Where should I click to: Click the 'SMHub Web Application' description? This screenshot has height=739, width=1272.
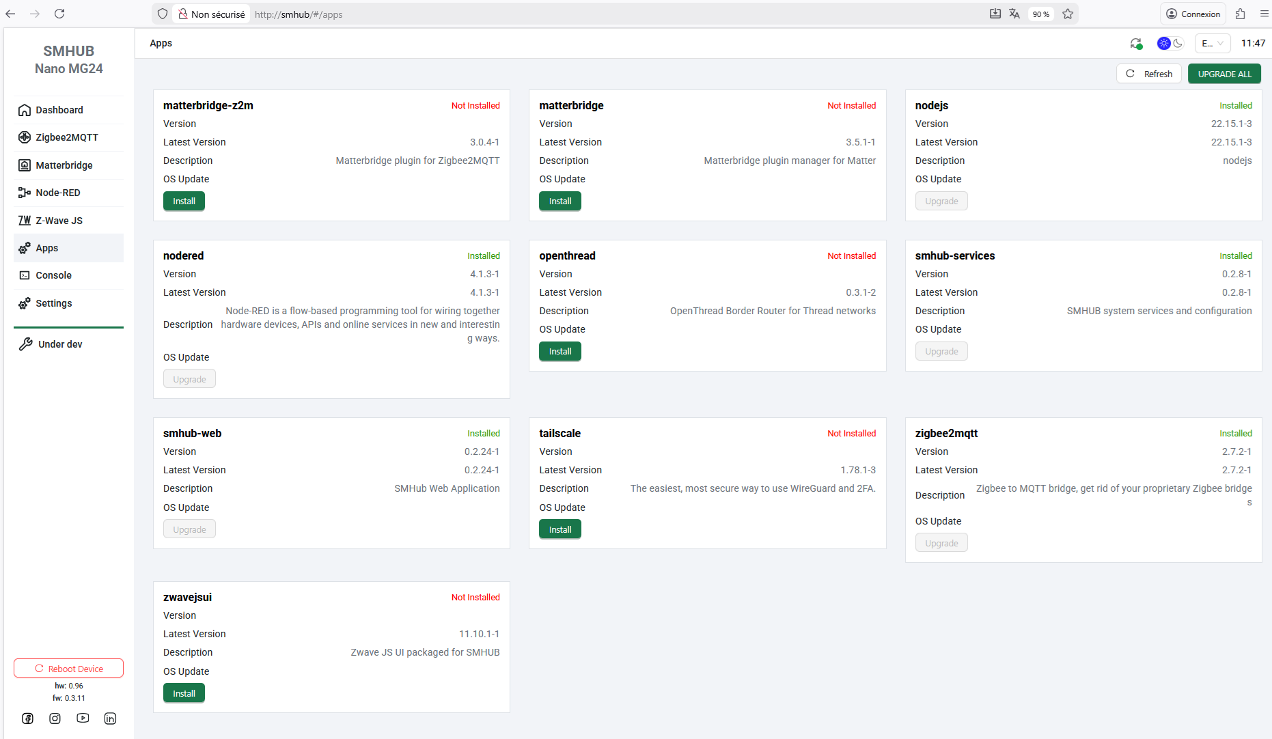447,488
